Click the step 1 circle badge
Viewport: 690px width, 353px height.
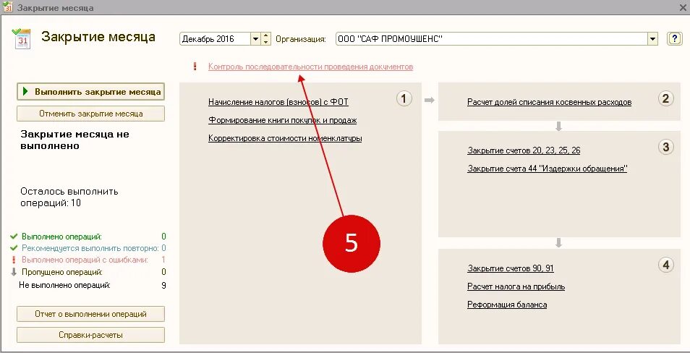click(404, 98)
